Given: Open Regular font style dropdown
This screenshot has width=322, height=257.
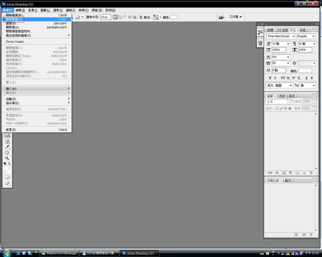Looking at the screenshot, I should point(313,36).
